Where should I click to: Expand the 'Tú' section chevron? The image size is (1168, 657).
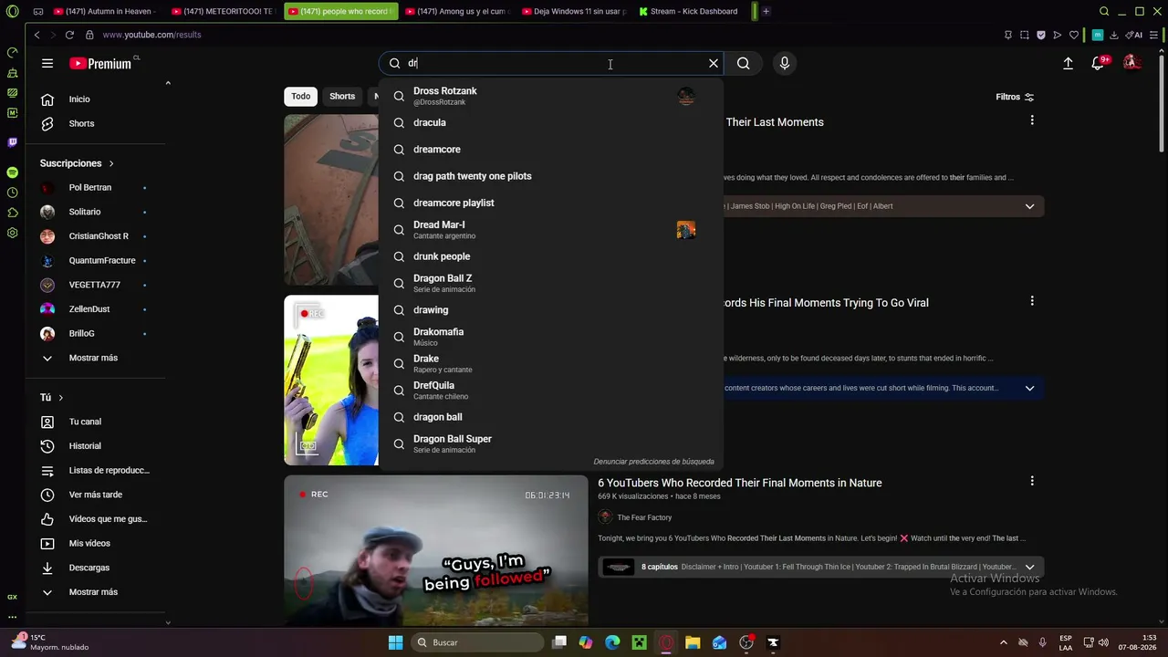pyautogui.click(x=61, y=398)
